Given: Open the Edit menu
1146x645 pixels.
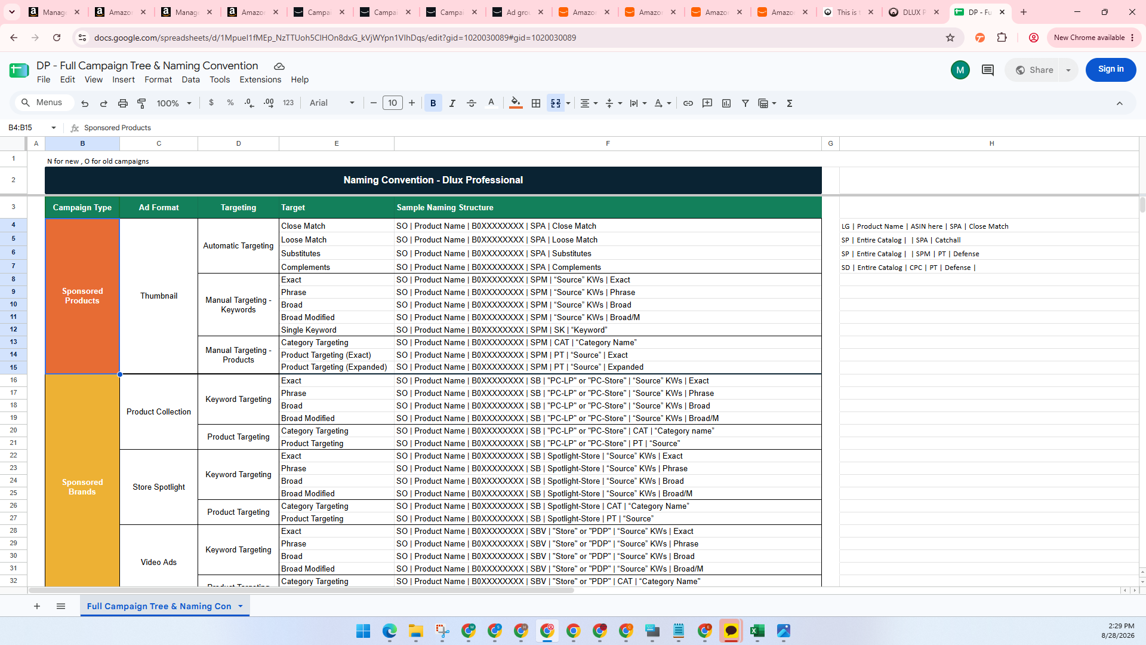Looking at the screenshot, I should 67,79.
